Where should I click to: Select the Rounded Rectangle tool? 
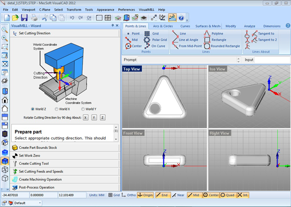(222, 46)
